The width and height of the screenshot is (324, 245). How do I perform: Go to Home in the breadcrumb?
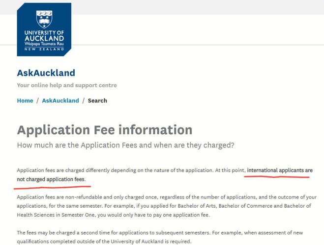pos(25,100)
